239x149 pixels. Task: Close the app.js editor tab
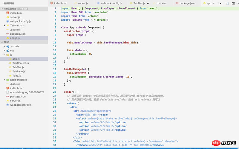(221, 3)
